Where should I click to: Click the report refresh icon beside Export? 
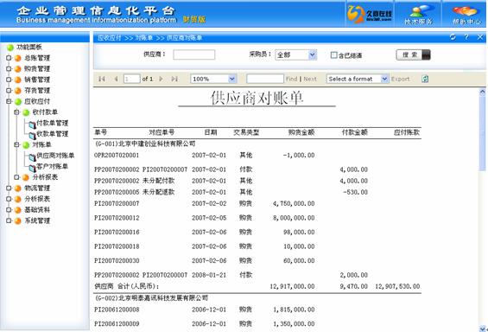(x=425, y=79)
